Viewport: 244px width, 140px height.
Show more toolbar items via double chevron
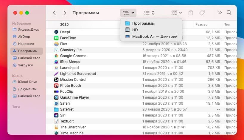click(x=220, y=13)
